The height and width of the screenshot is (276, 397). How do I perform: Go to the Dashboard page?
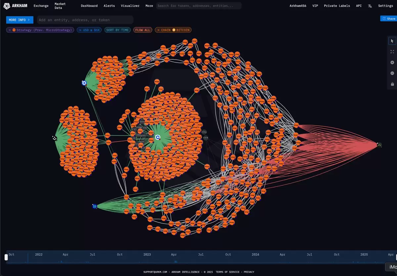click(x=89, y=6)
